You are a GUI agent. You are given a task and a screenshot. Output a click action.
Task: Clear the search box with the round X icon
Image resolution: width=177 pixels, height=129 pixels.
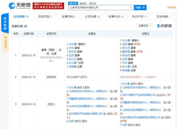click(x=131, y=7)
